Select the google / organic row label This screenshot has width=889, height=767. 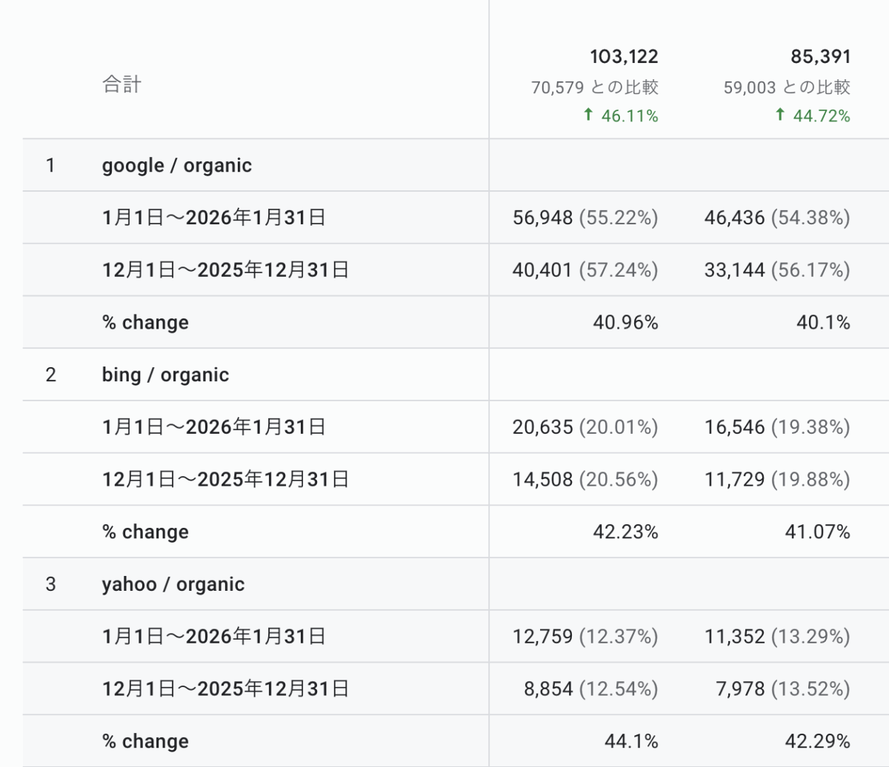tap(176, 165)
